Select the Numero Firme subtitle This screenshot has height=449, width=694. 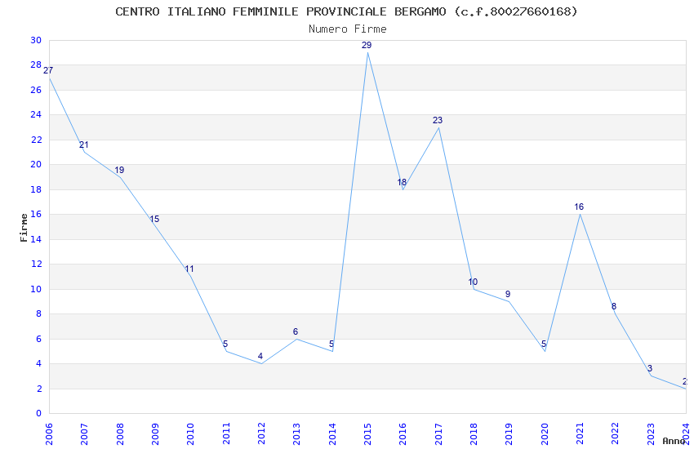[348, 29]
